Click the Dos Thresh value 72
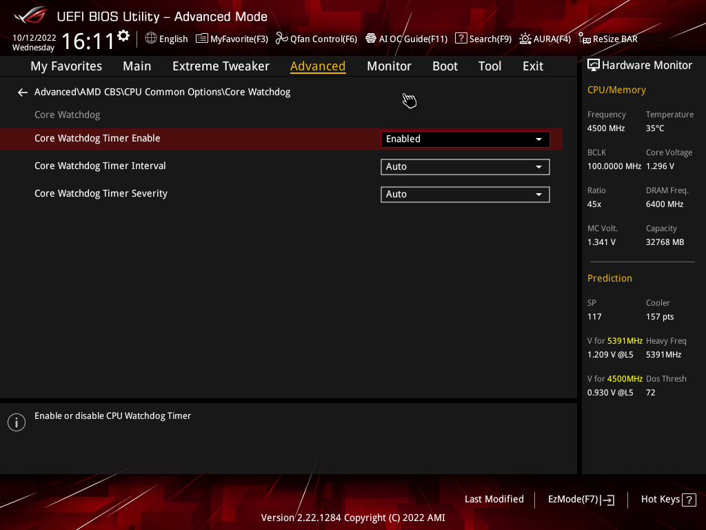The width and height of the screenshot is (706, 530). tap(650, 393)
